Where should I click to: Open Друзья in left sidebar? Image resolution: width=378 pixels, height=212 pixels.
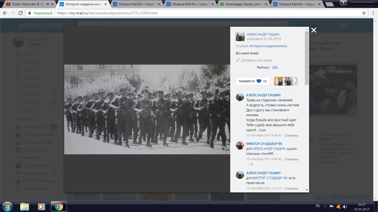(31, 62)
